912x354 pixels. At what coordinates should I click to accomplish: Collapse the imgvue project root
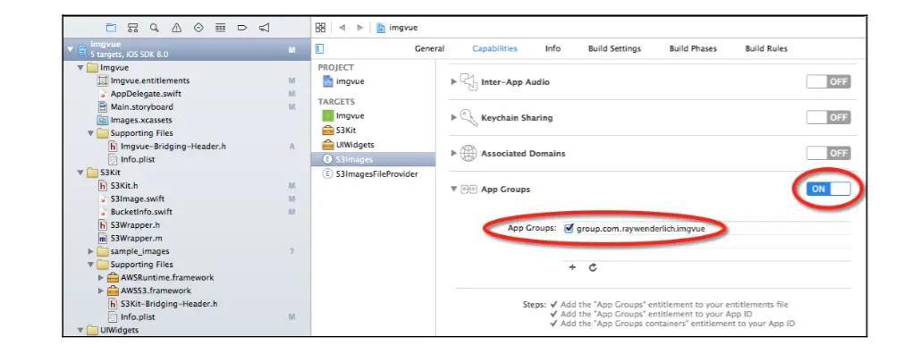click(71, 49)
